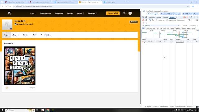Viewport: 199px width, 112px height.
Task: Open NVIDIA app in taskbar
Action: coord(53,110)
